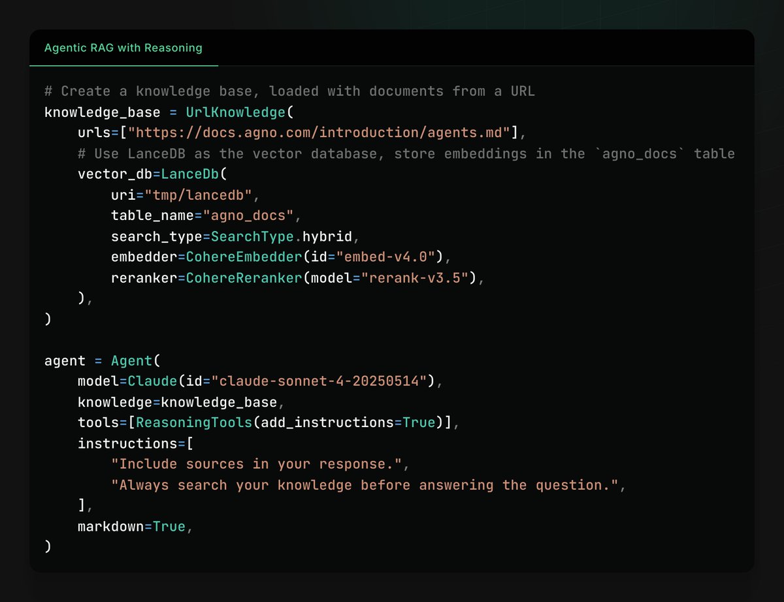The image size is (784, 602).
Task: Click the 'agent' variable name
Action: [x=65, y=360]
